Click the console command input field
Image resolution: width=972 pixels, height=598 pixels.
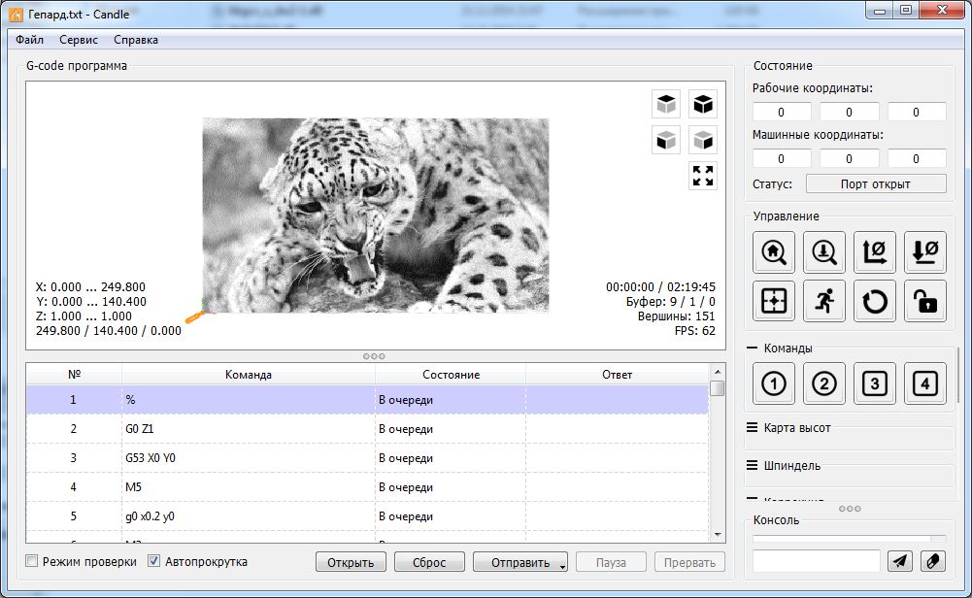point(817,561)
